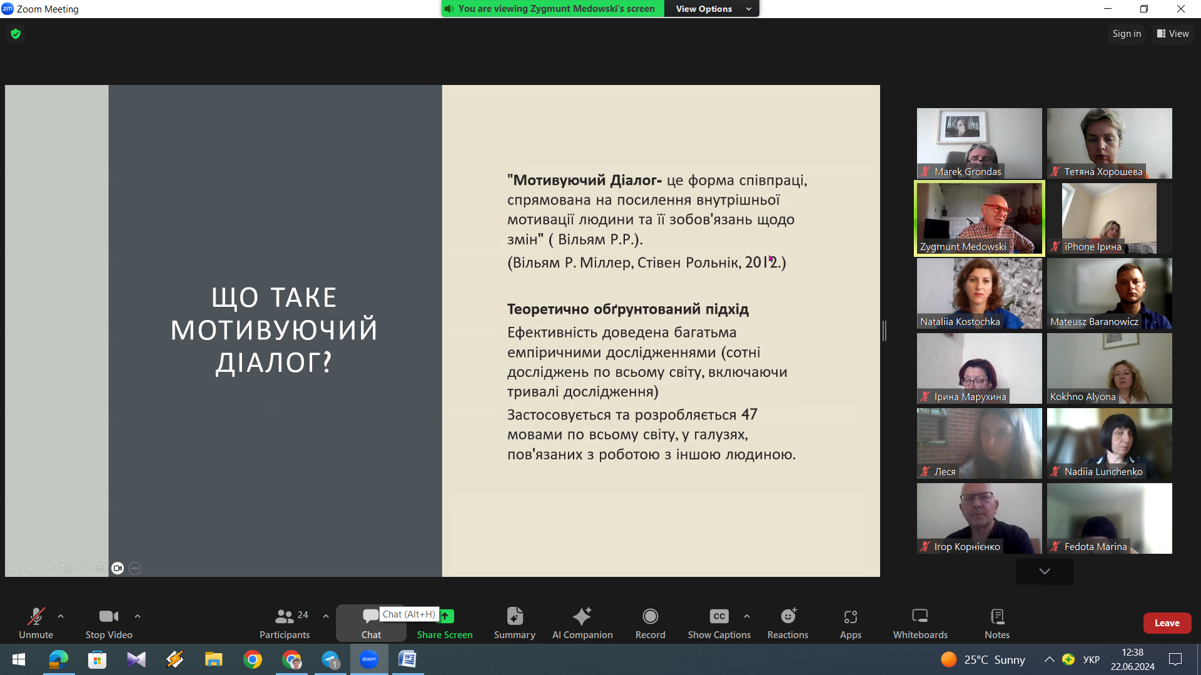Open the Participants panel
1201x675 pixels.
pyautogui.click(x=285, y=623)
